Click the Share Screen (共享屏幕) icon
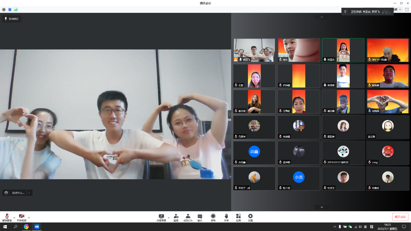This screenshot has width=411, height=231. coord(161,217)
